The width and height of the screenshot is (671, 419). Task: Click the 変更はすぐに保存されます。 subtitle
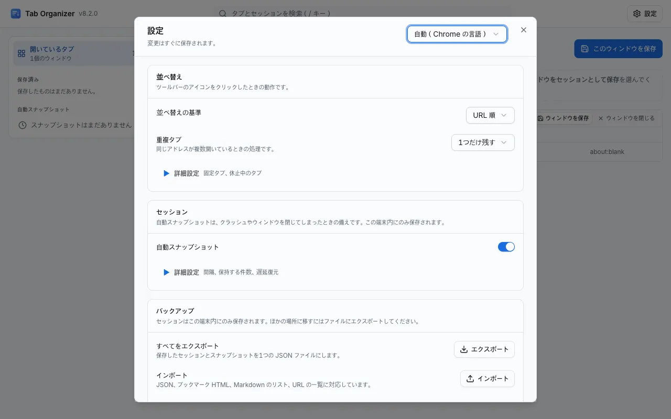(182, 43)
